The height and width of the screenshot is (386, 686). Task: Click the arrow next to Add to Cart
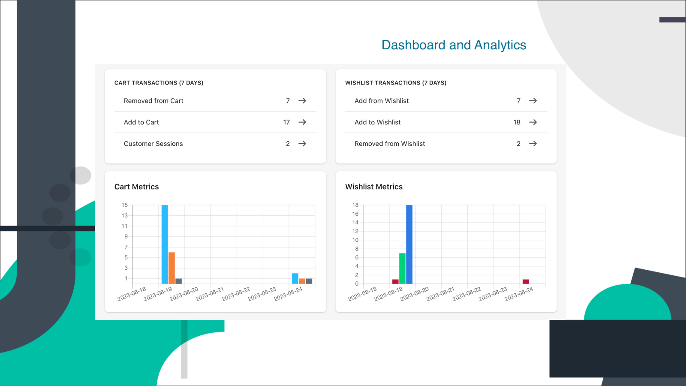(302, 122)
